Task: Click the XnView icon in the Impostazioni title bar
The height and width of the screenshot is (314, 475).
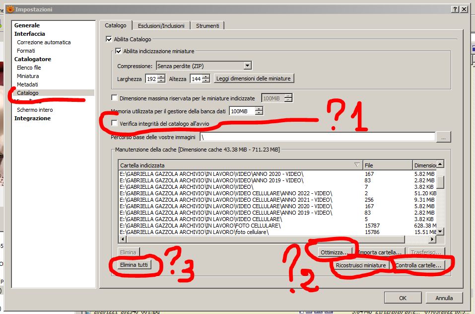Action: 10,9
